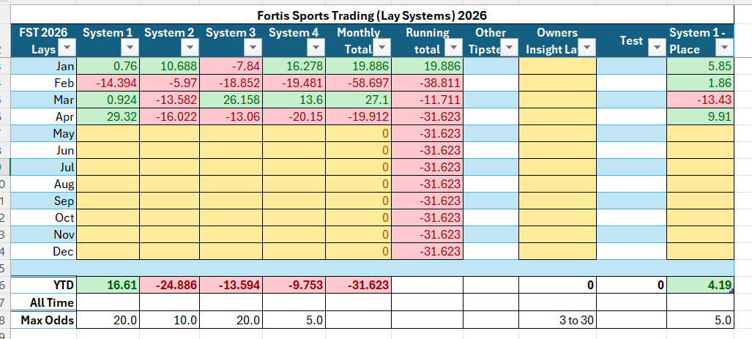Click cell with value 13.6
Screen dimensions: 752x339
[x=294, y=100]
